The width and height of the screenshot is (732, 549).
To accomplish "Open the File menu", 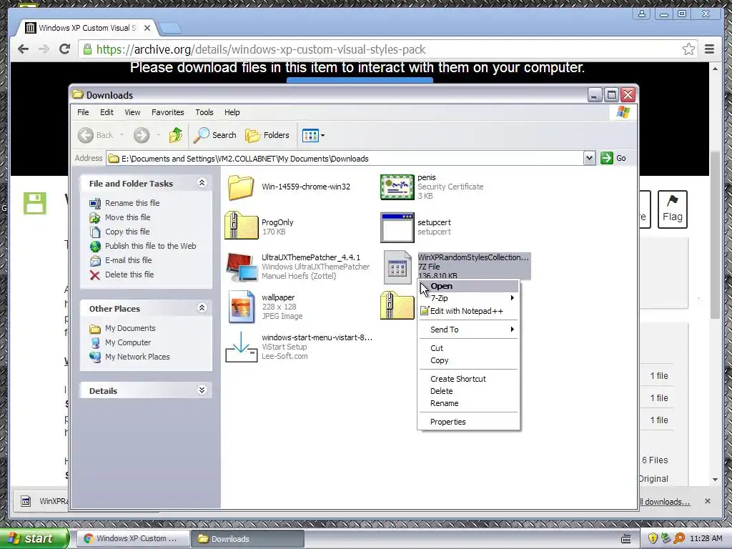I will click(x=83, y=112).
